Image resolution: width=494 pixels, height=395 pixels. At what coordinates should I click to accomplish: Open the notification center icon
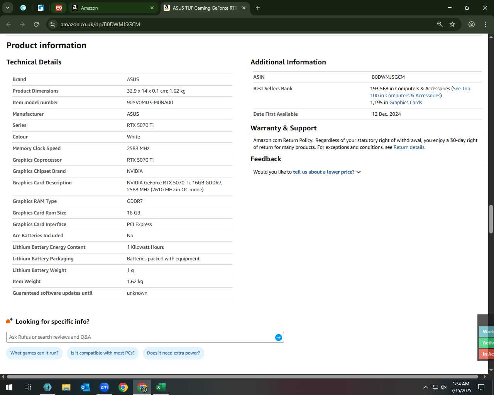coord(481,387)
